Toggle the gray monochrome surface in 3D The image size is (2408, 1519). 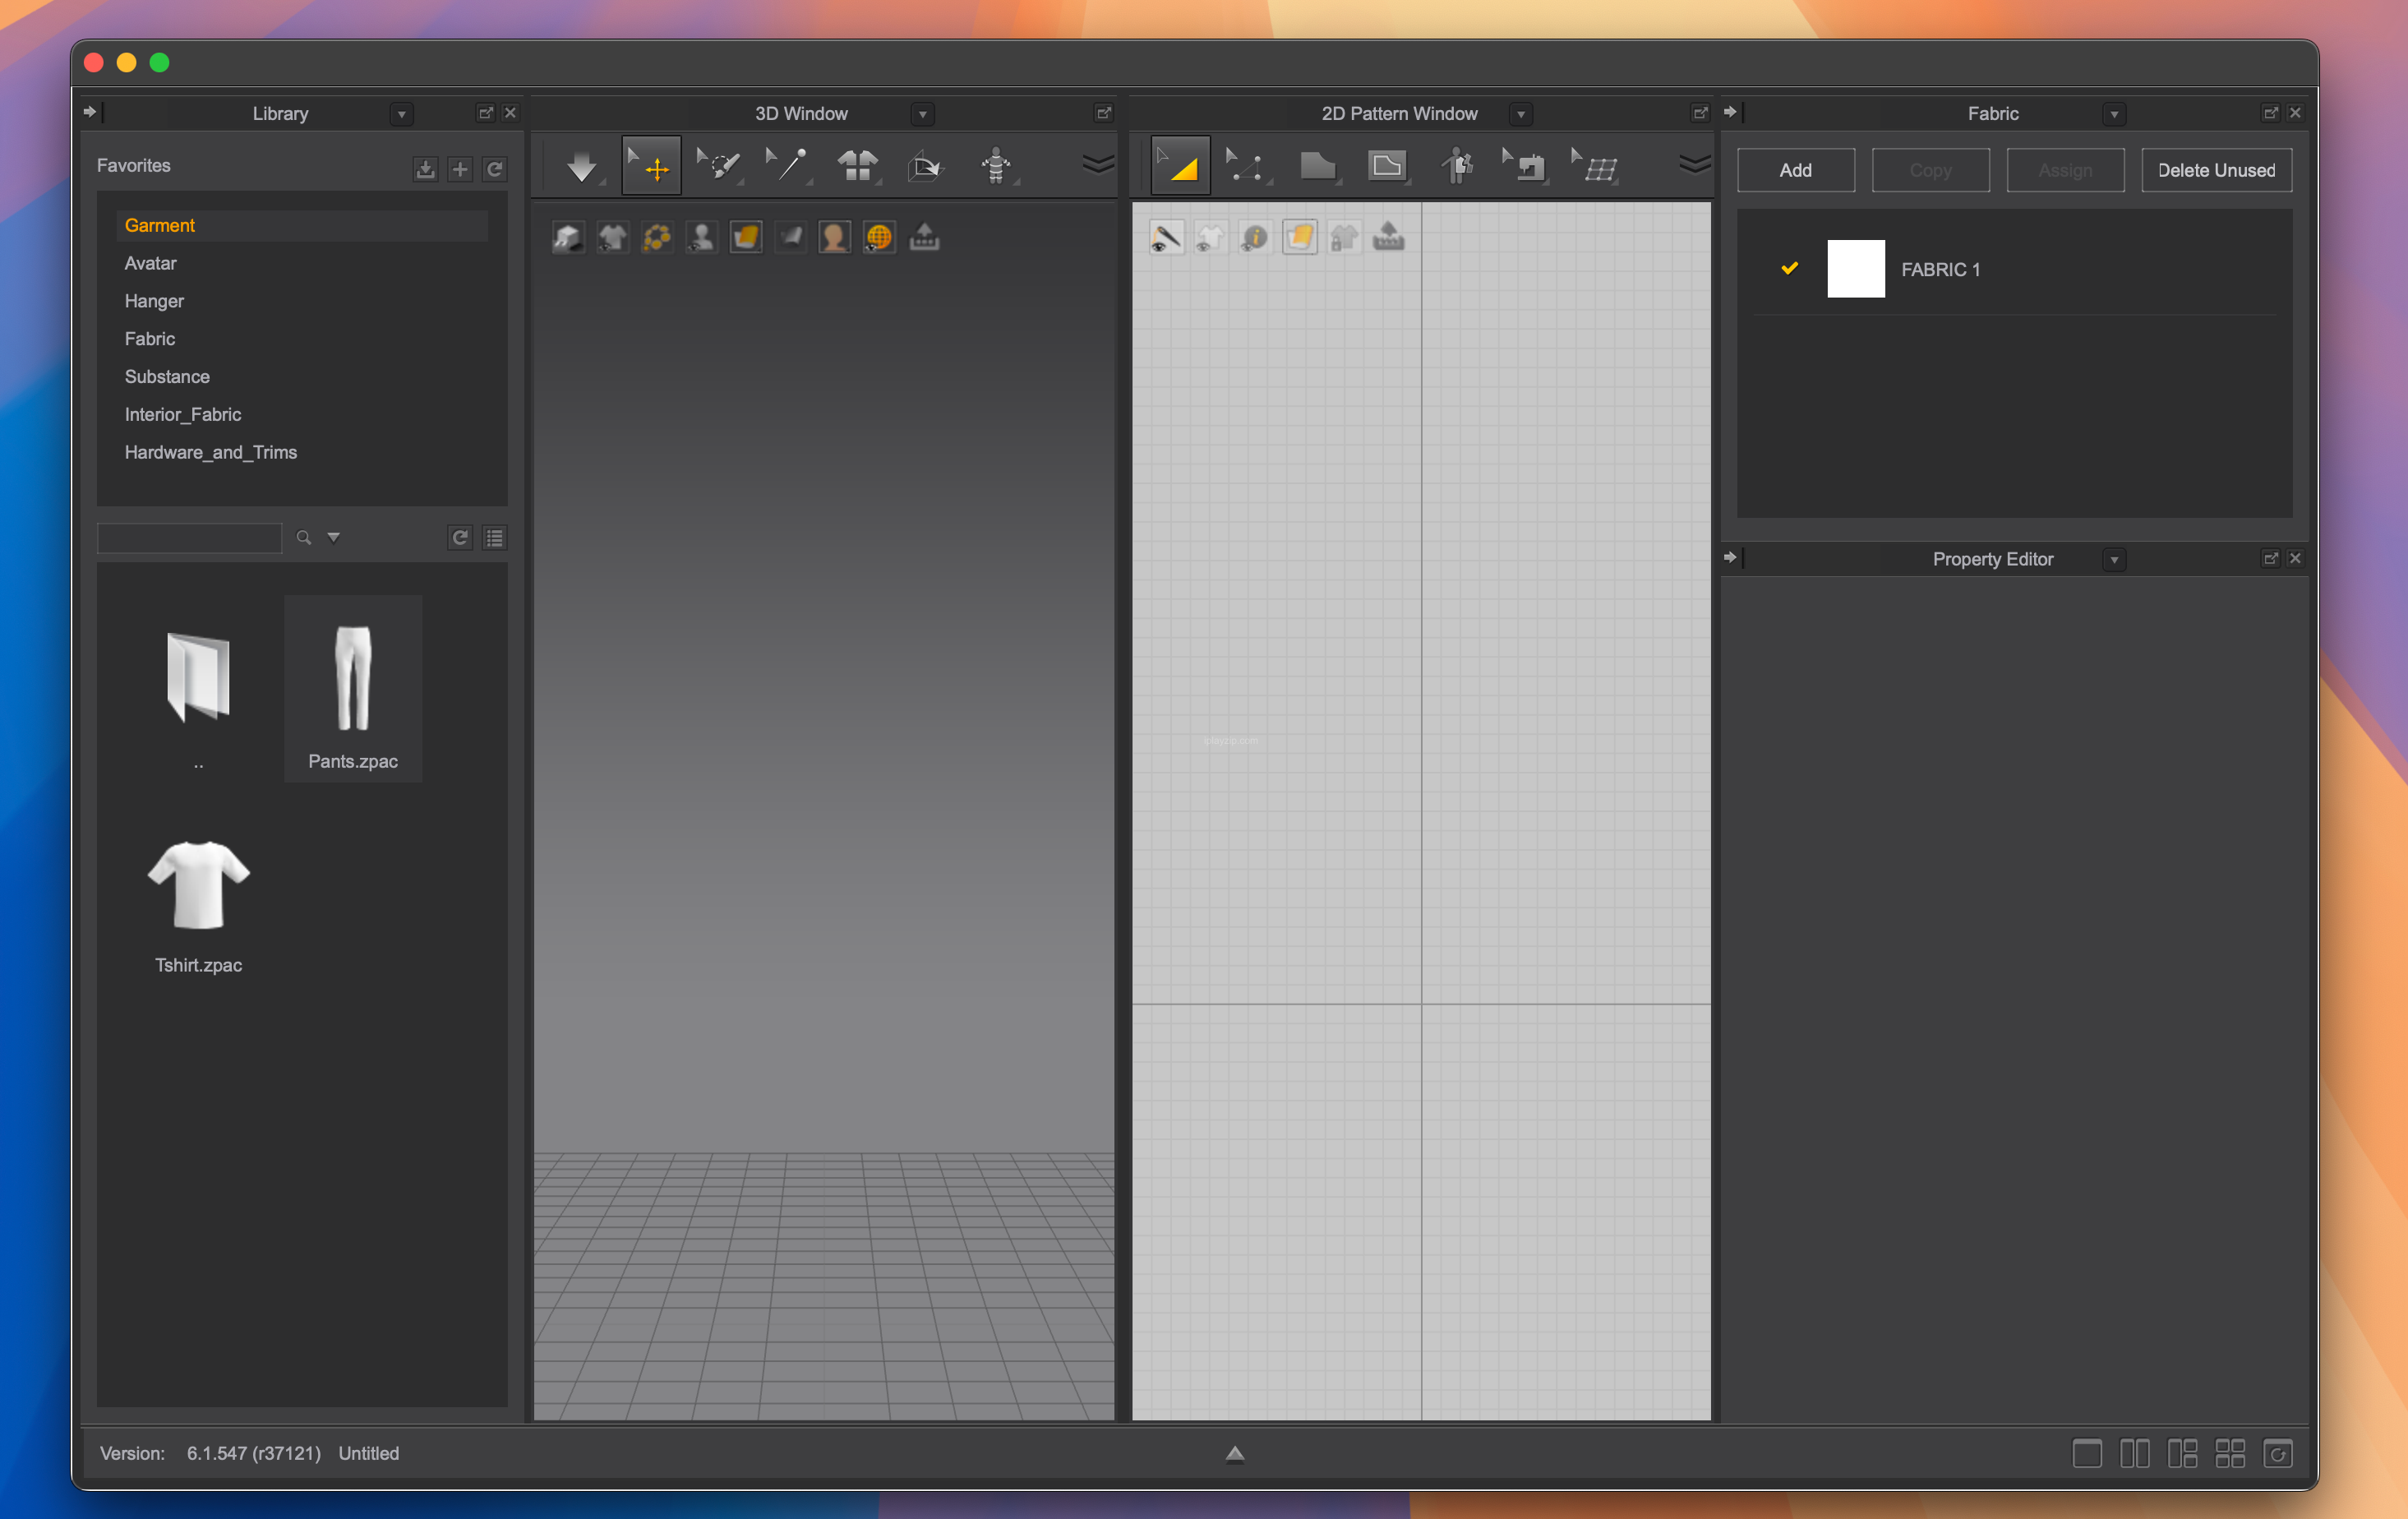(x=790, y=237)
